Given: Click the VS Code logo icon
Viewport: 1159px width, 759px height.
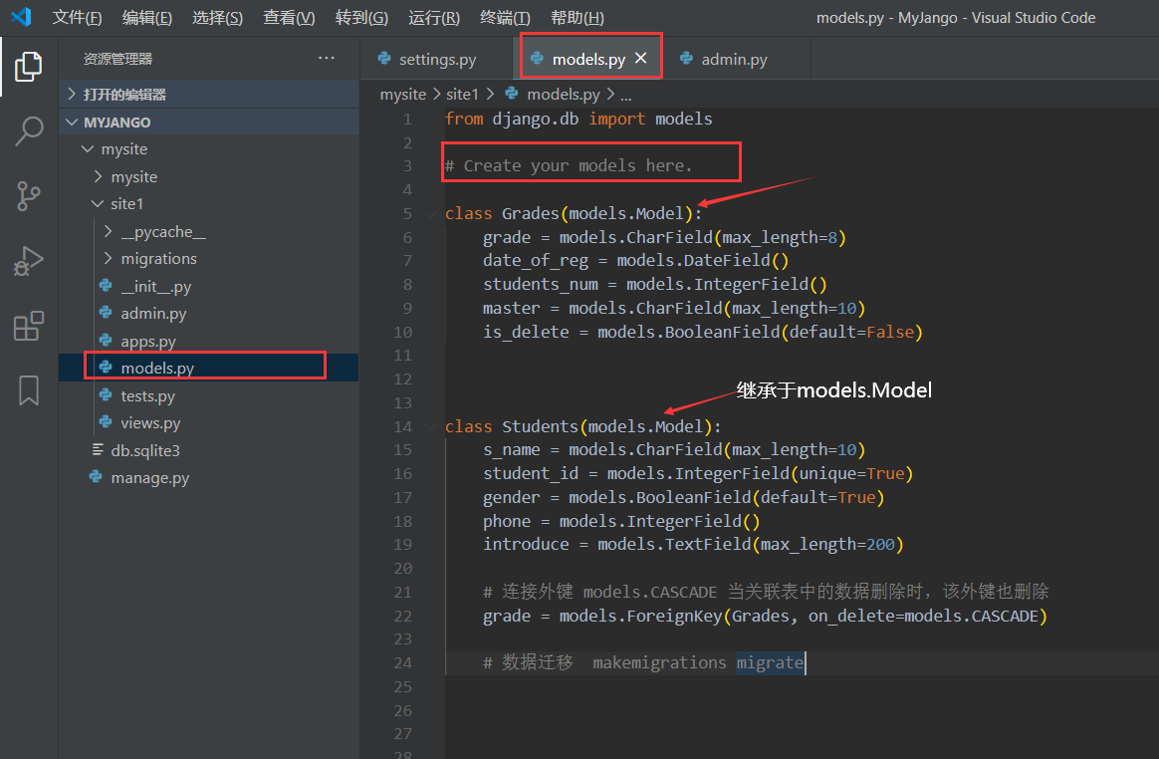Looking at the screenshot, I should click(21, 16).
